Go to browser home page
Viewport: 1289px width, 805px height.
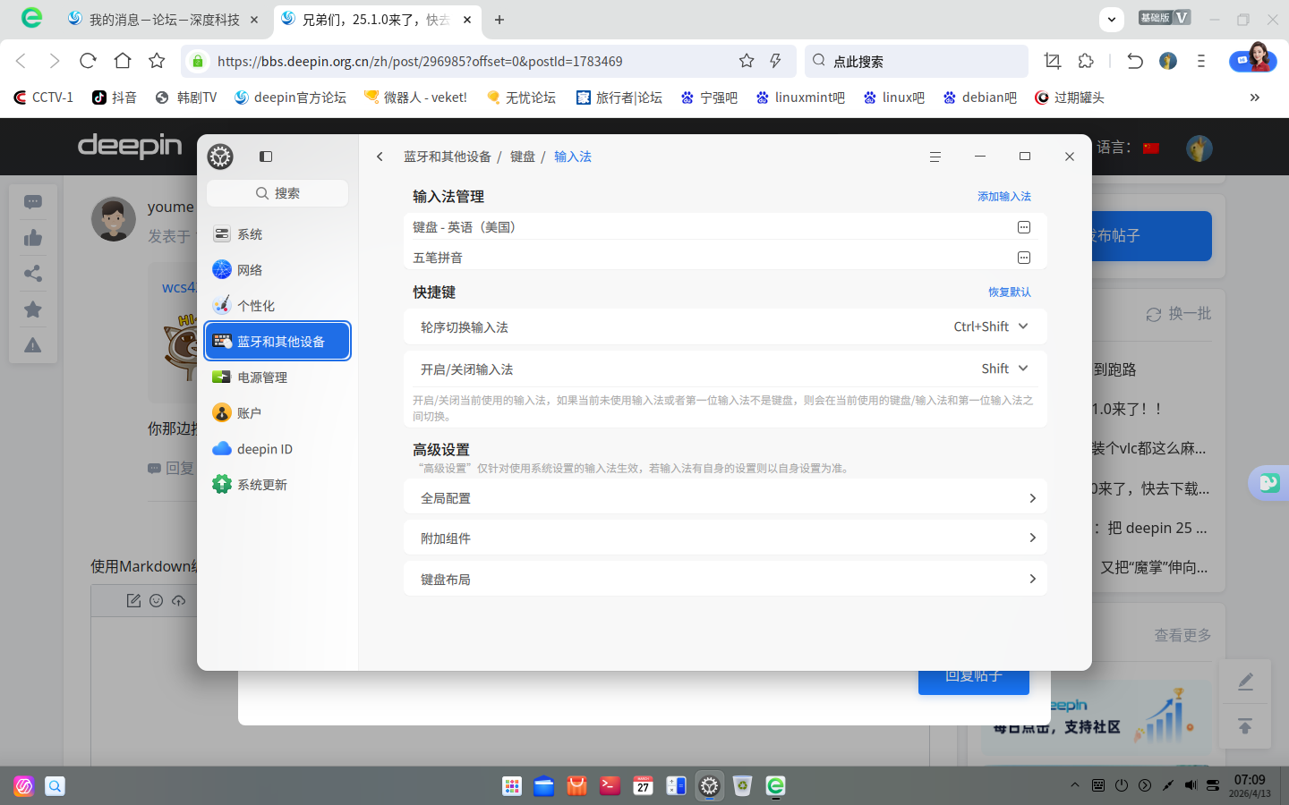pos(123,61)
